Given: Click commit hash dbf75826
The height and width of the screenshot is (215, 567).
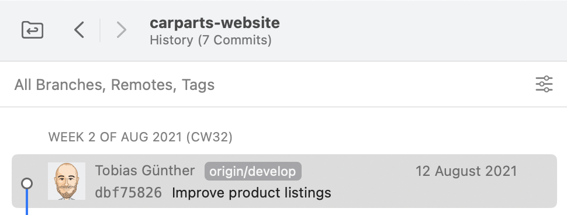Looking at the screenshot, I should pos(129,193).
